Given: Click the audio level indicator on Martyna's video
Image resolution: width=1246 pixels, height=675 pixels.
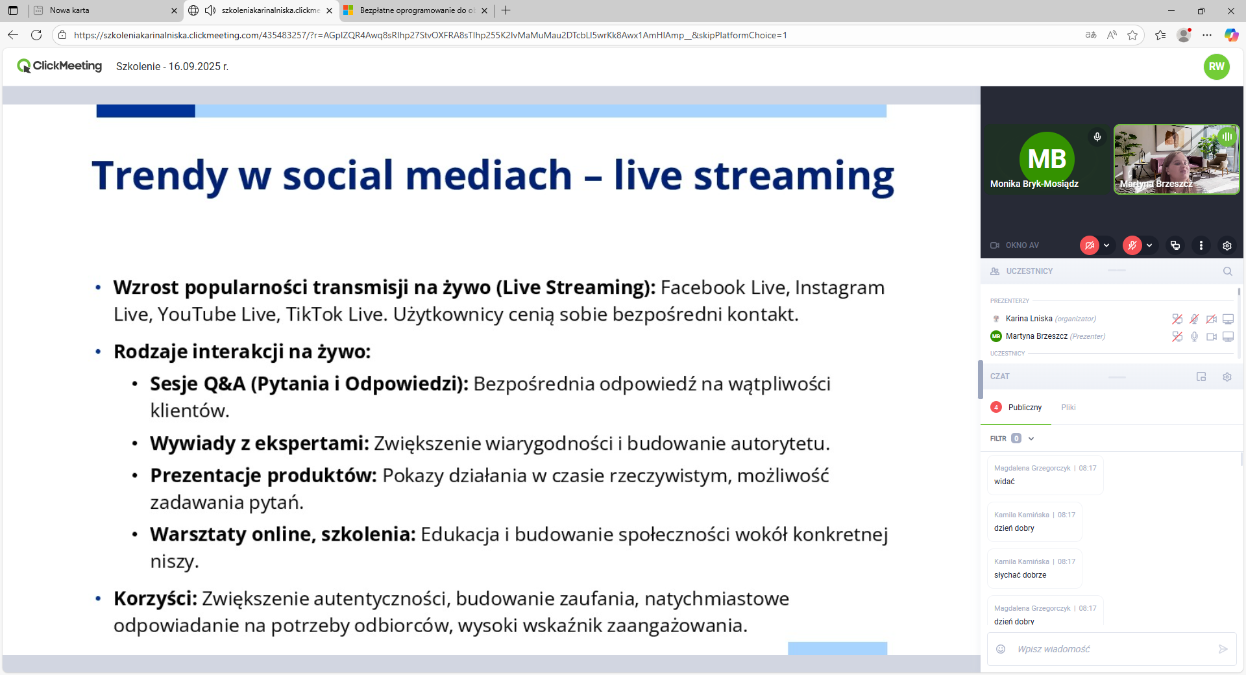Looking at the screenshot, I should 1227,137.
